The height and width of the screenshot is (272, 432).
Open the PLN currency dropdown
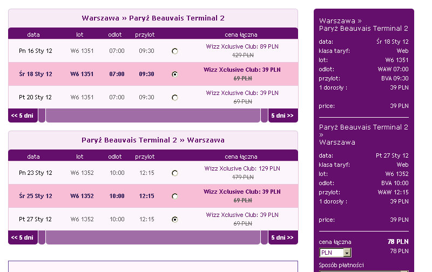(x=335, y=253)
